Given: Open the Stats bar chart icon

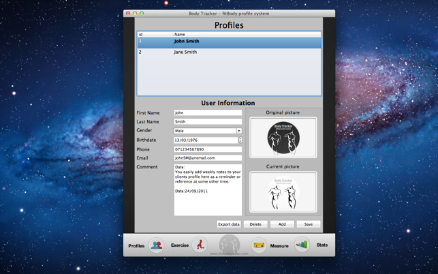Looking at the screenshot, I should click(x=302, y=245).
